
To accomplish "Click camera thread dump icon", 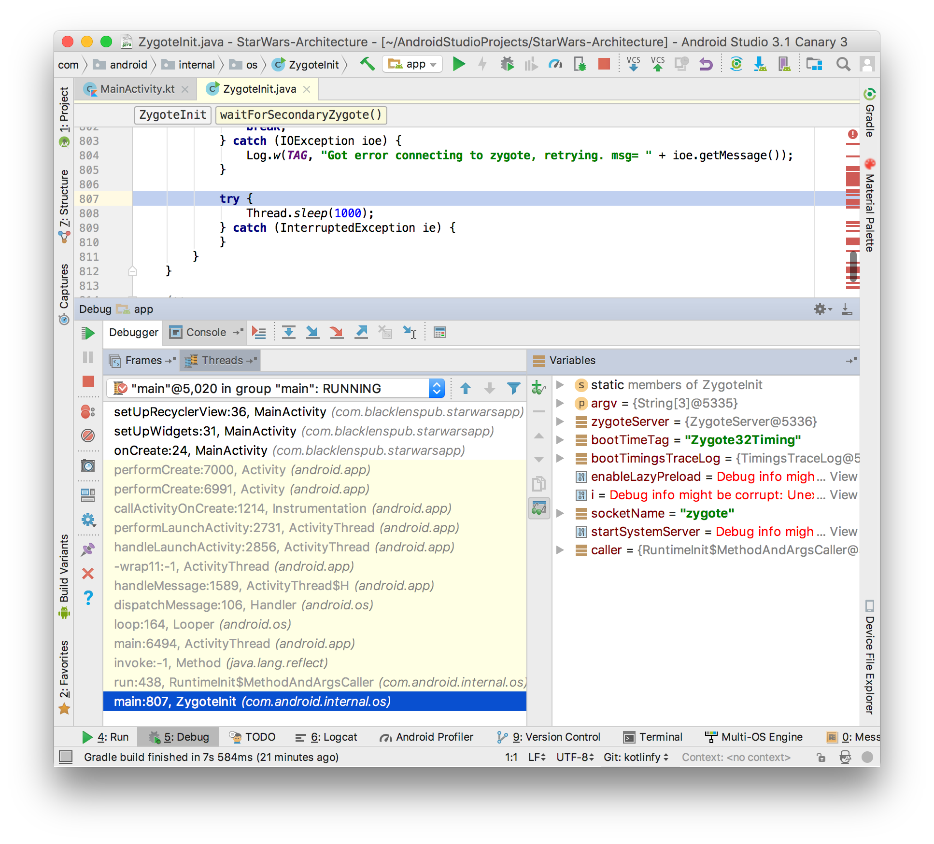I will 88,465.
